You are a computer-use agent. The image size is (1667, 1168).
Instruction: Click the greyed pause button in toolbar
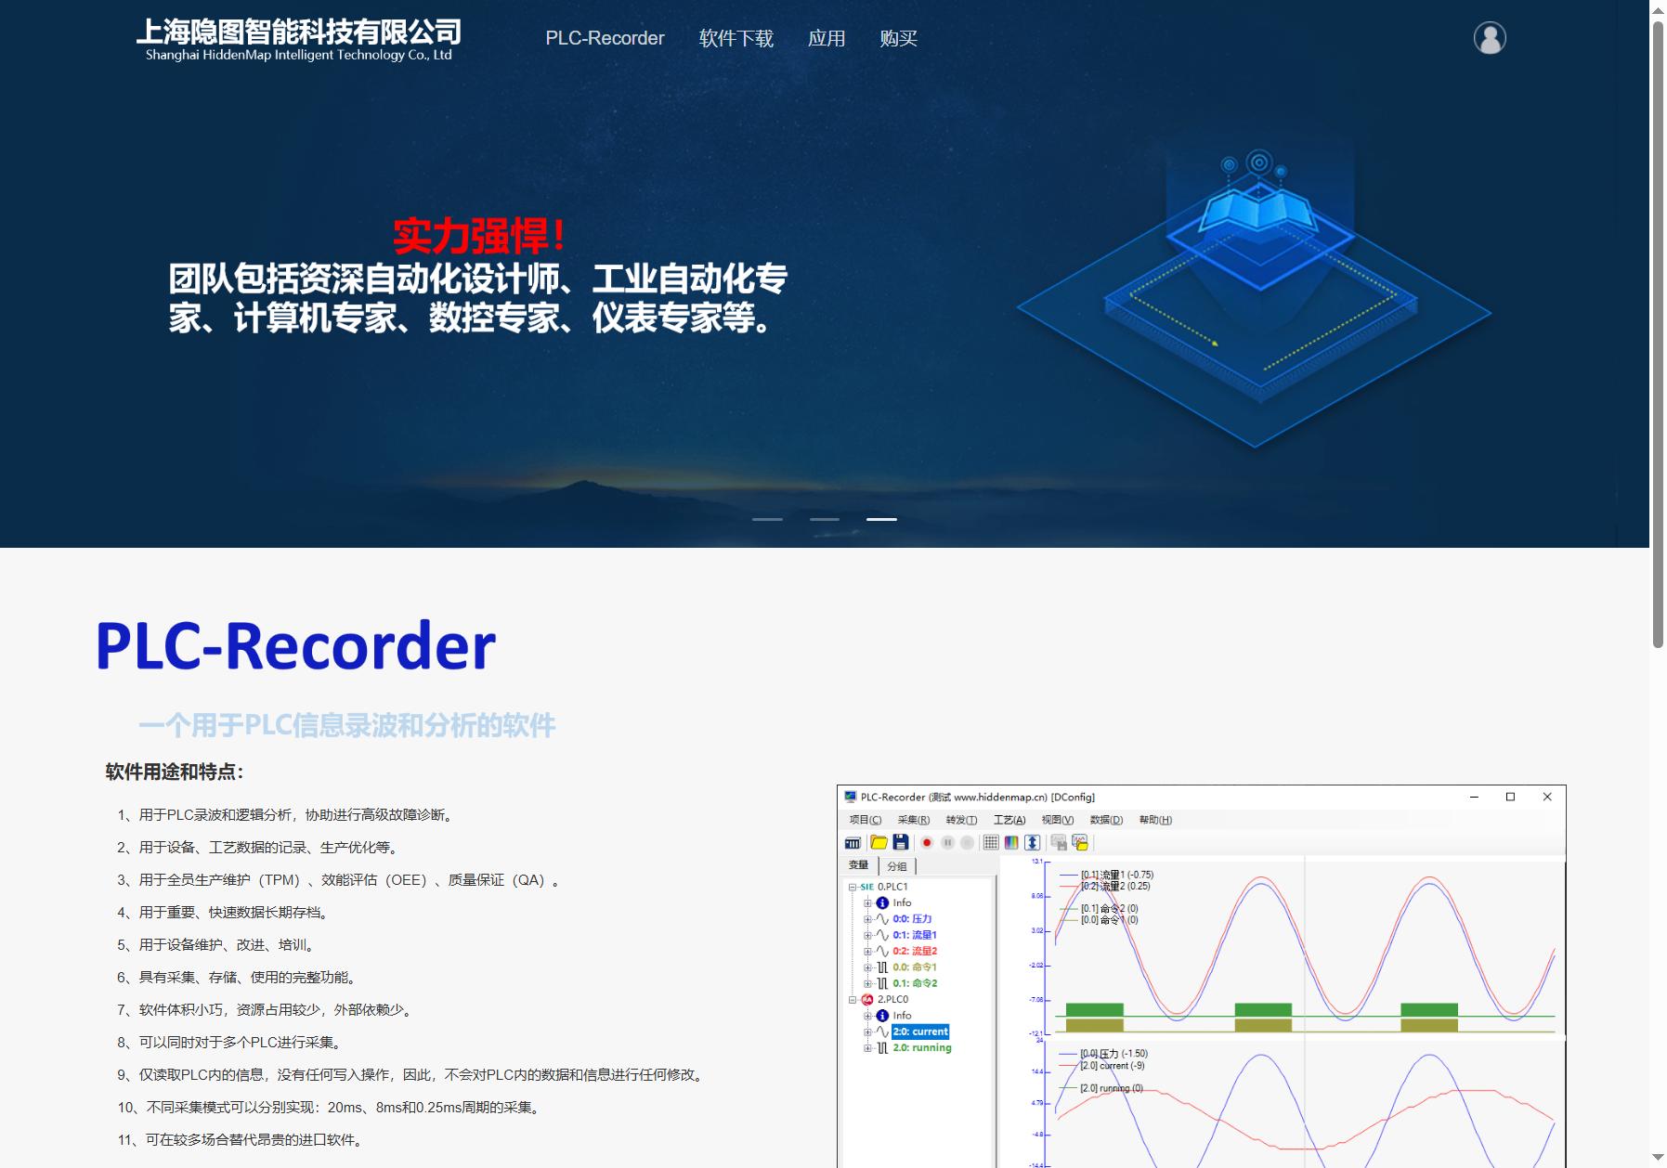(947, 842)
